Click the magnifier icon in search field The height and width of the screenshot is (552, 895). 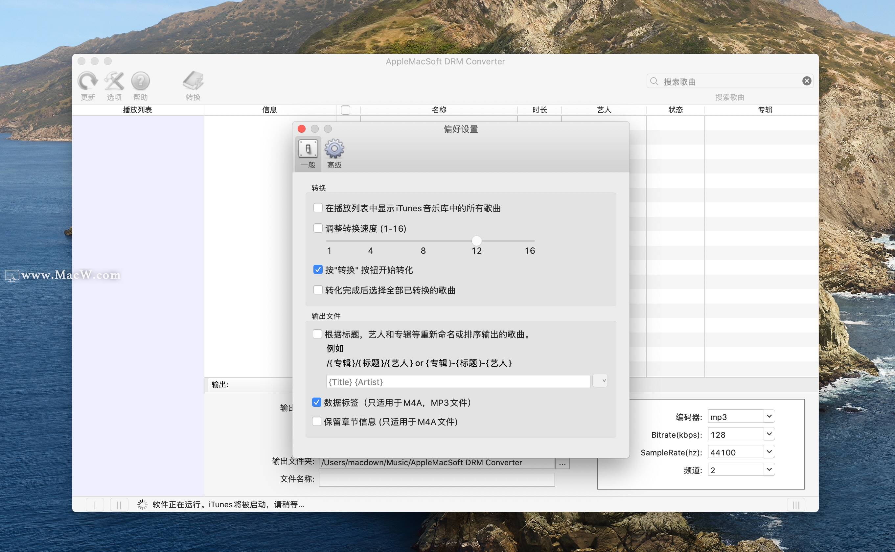(x=654, y=81)
